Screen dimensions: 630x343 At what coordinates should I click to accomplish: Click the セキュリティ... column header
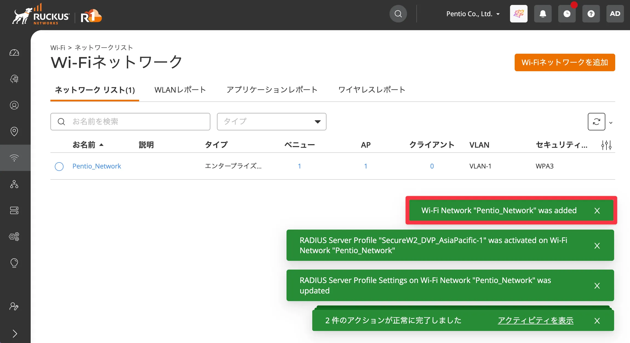pyautogui.click(x=562, y=145)
